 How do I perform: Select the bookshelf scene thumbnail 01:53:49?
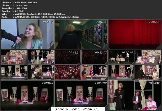tap(148, 72)
